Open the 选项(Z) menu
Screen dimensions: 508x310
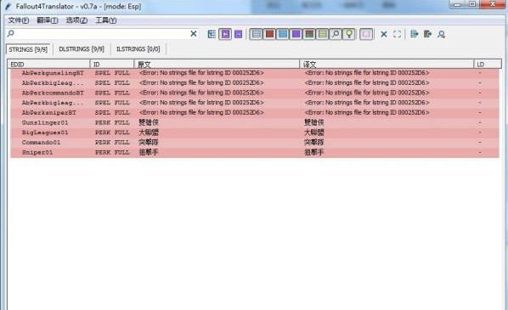point(76,20)
